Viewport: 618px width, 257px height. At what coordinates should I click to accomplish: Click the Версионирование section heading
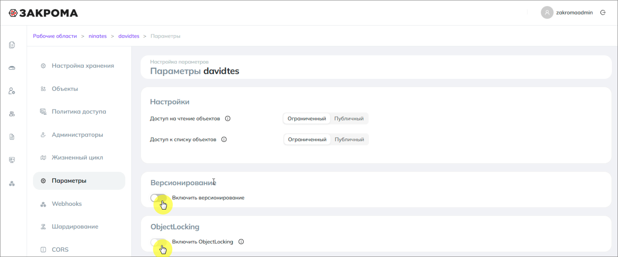point(183,182)
